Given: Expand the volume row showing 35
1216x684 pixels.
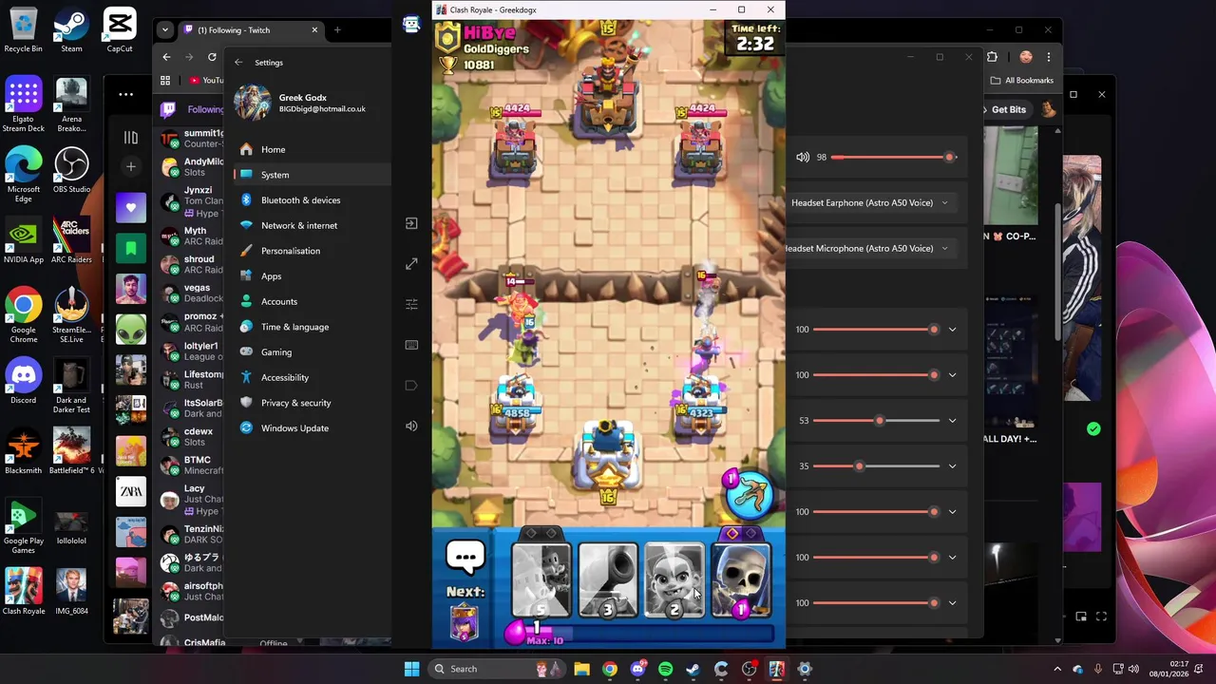Looking at the screenshot, I should [952, 466].
